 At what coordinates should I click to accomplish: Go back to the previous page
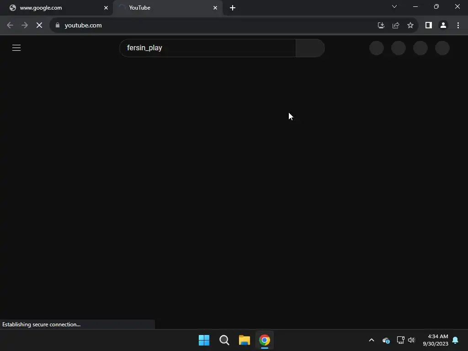(10, 26)
